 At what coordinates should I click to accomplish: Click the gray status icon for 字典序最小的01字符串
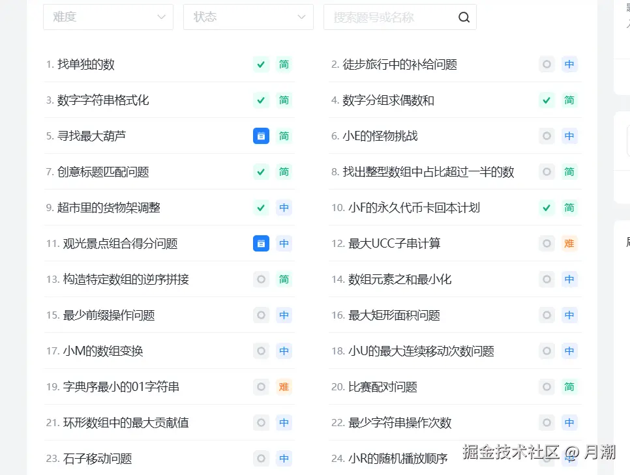pos(261,386)
